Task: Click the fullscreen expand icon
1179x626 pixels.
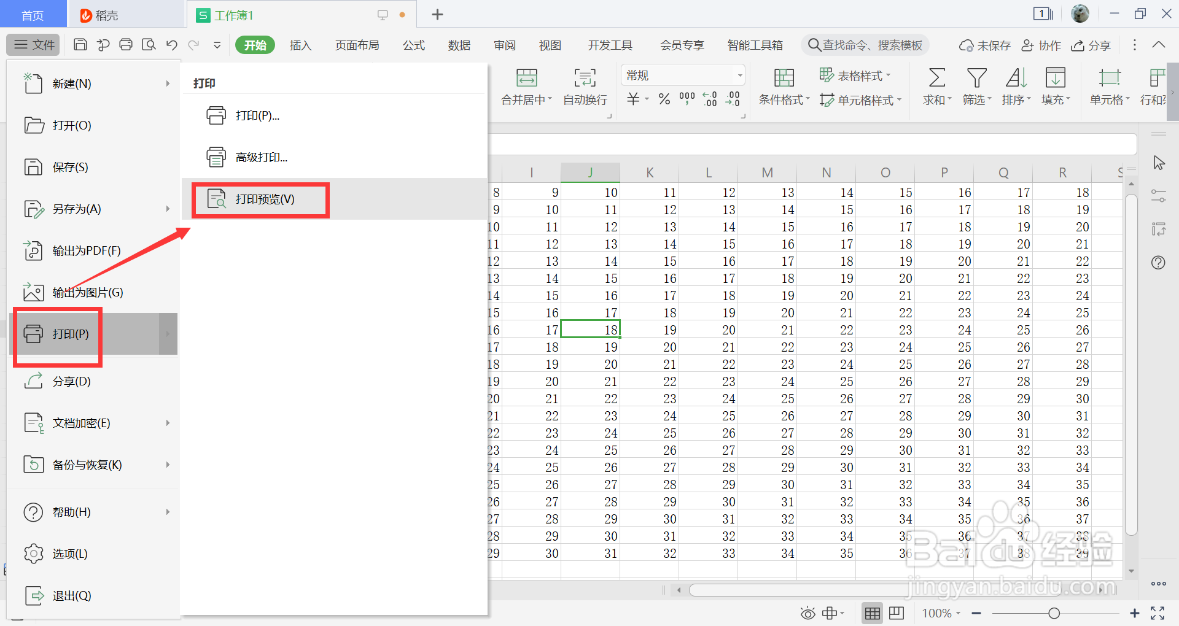Action: click(x=1158, y=613)
